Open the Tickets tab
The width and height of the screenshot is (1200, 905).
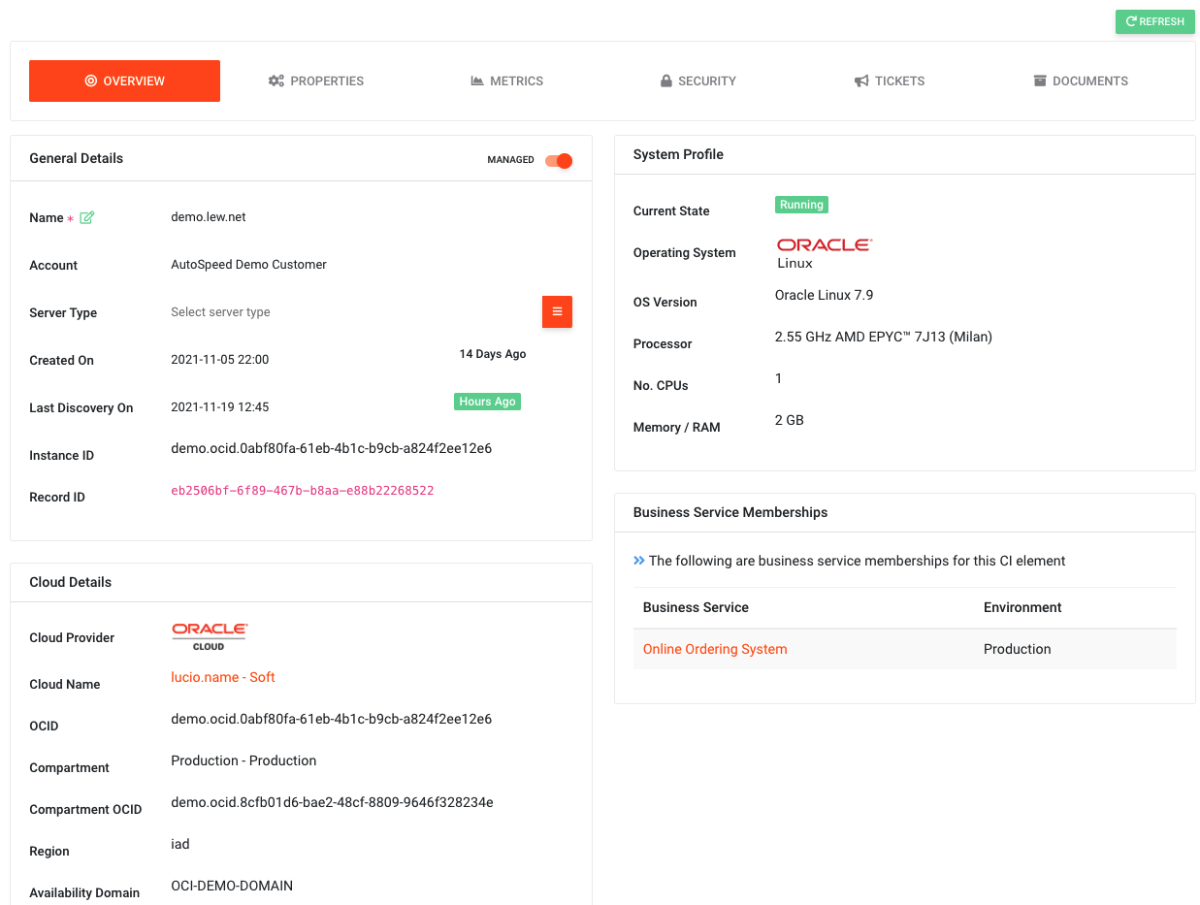click(890, 81)
